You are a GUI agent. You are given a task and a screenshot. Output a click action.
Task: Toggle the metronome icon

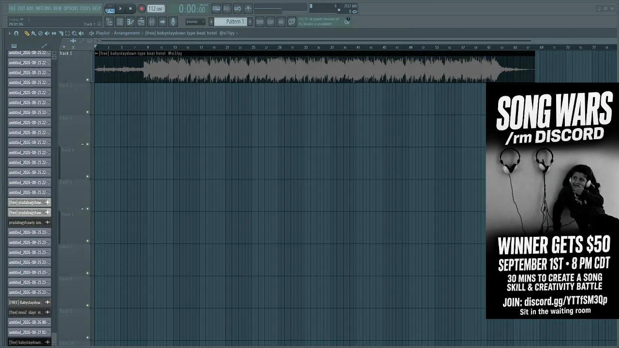point(248,9)
